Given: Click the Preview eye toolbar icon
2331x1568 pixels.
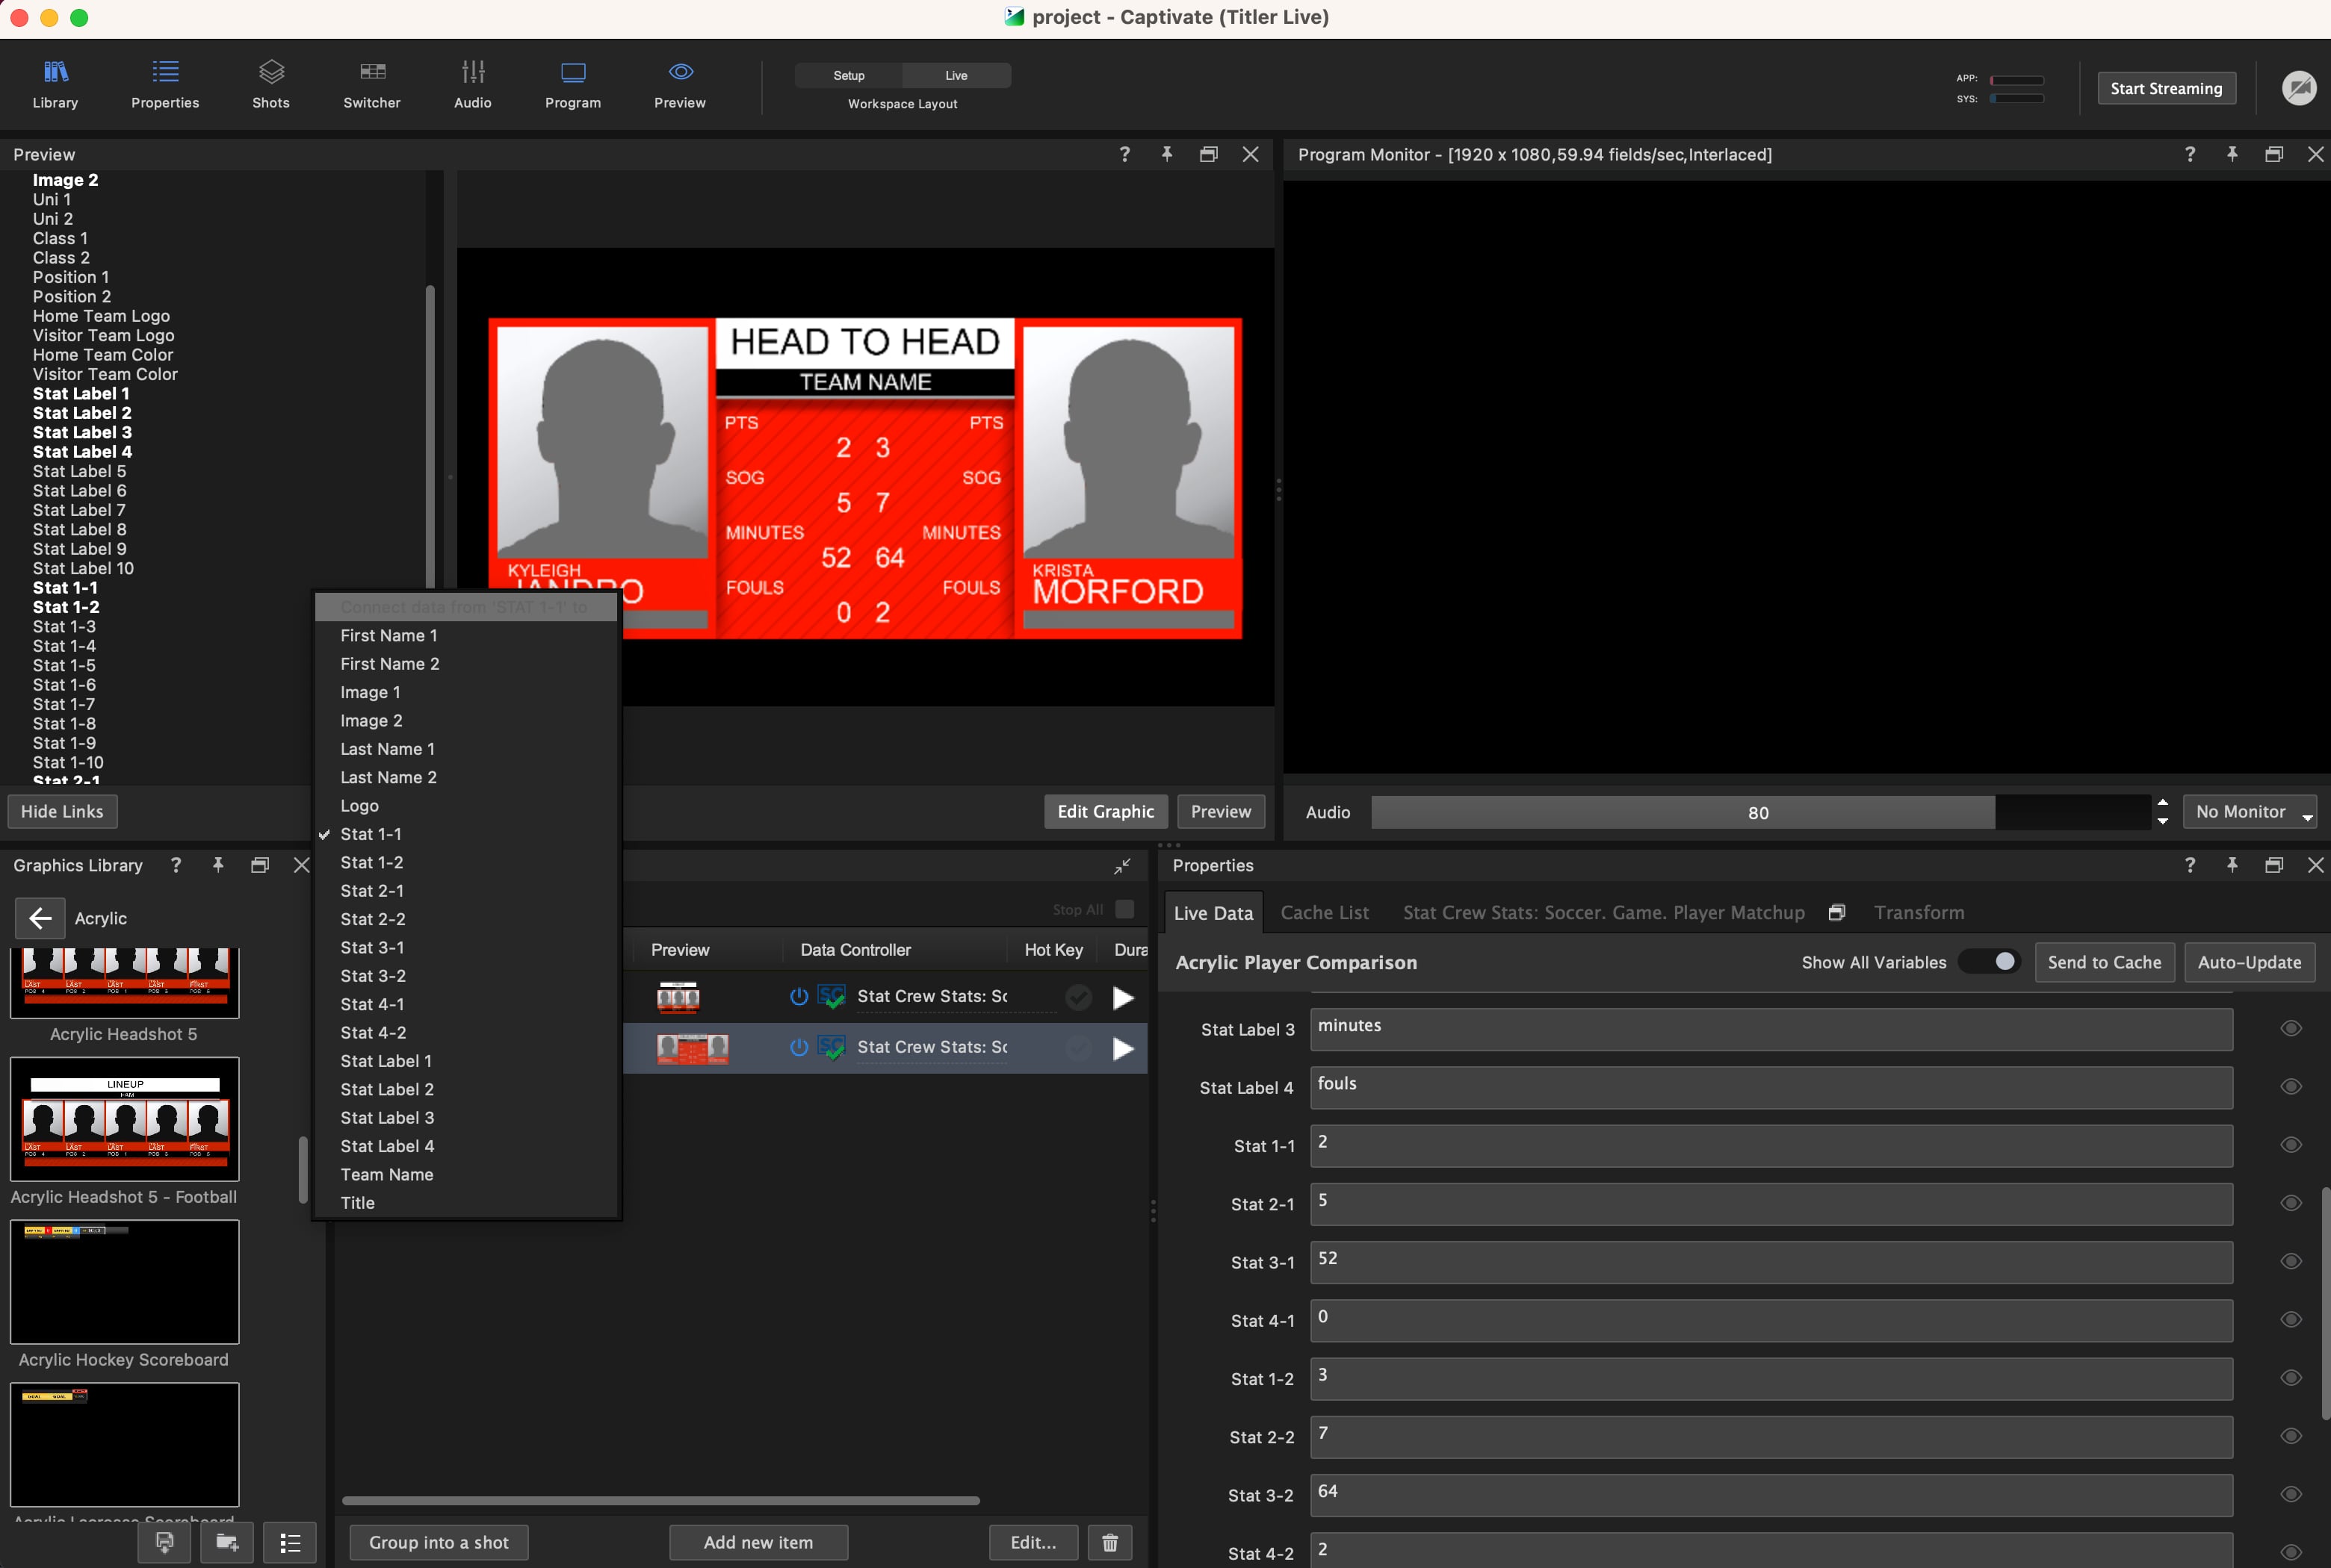Looking at the screenshot, I should [x=681, y=84].
